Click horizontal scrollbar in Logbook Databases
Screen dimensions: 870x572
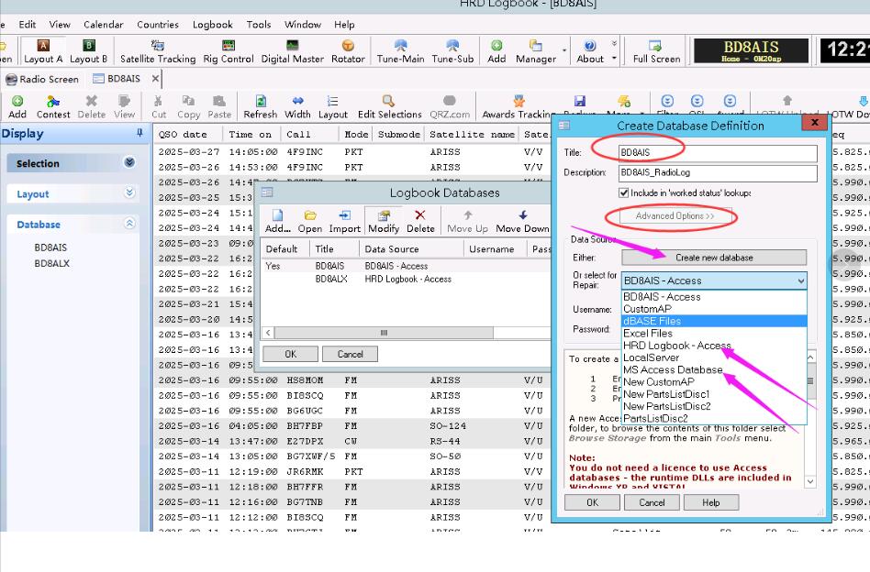pos(384,333)
